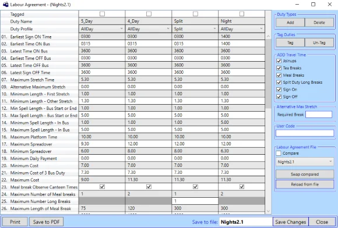Click Maximum Length of Meal Break value 75
The image size is (338, 228).
tap(102, 208)
